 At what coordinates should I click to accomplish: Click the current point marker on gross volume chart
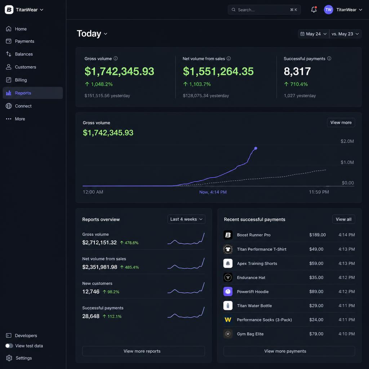point(255,148)
